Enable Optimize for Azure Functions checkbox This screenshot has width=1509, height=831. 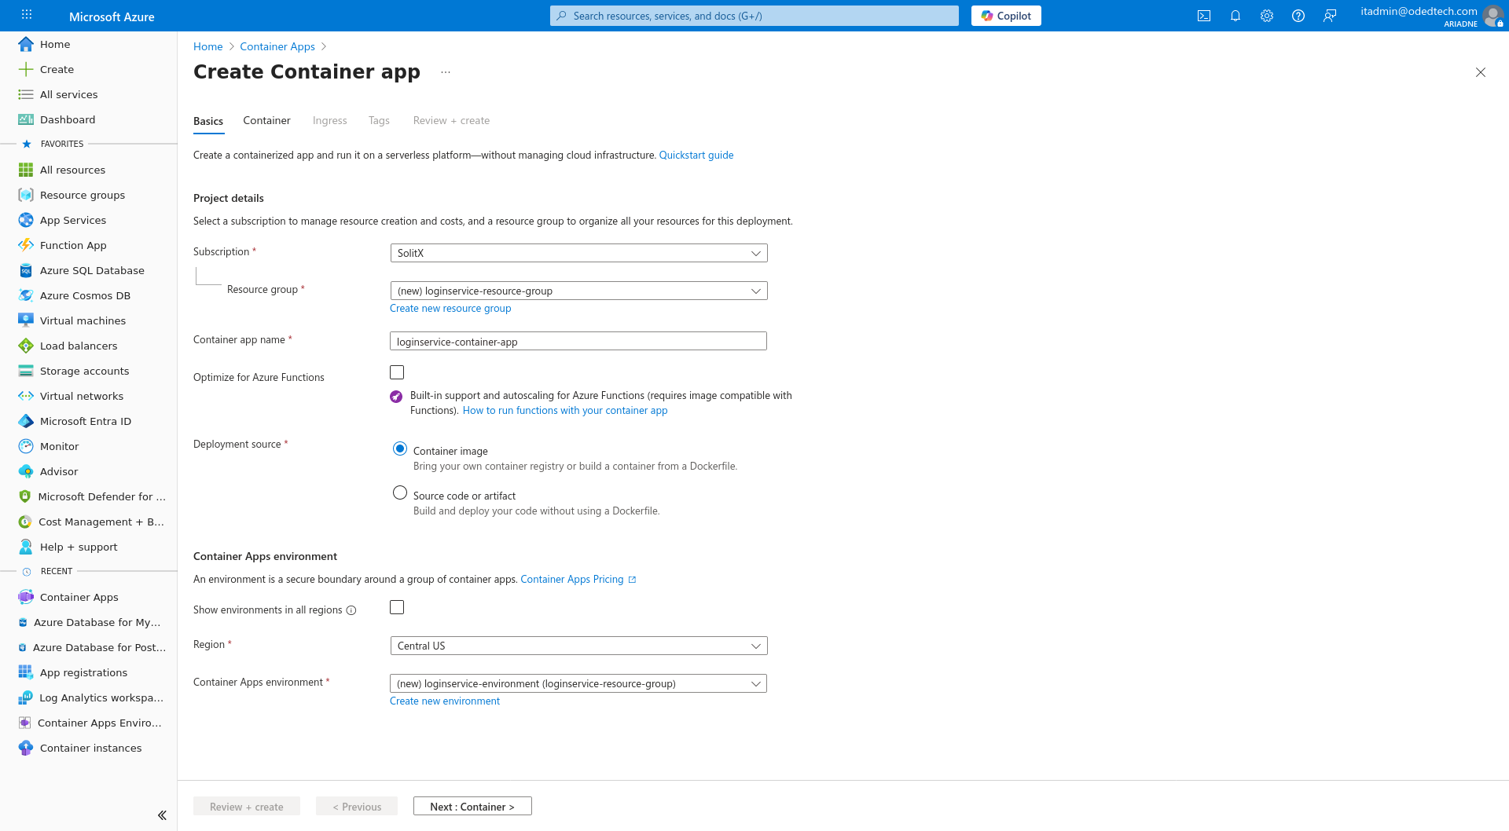(x=397, y=372)
